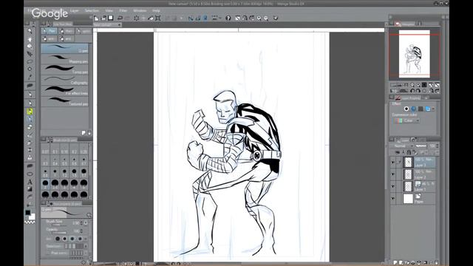Select the Gradient tool
The image size is (473, 266).
[x=30, y=189]
